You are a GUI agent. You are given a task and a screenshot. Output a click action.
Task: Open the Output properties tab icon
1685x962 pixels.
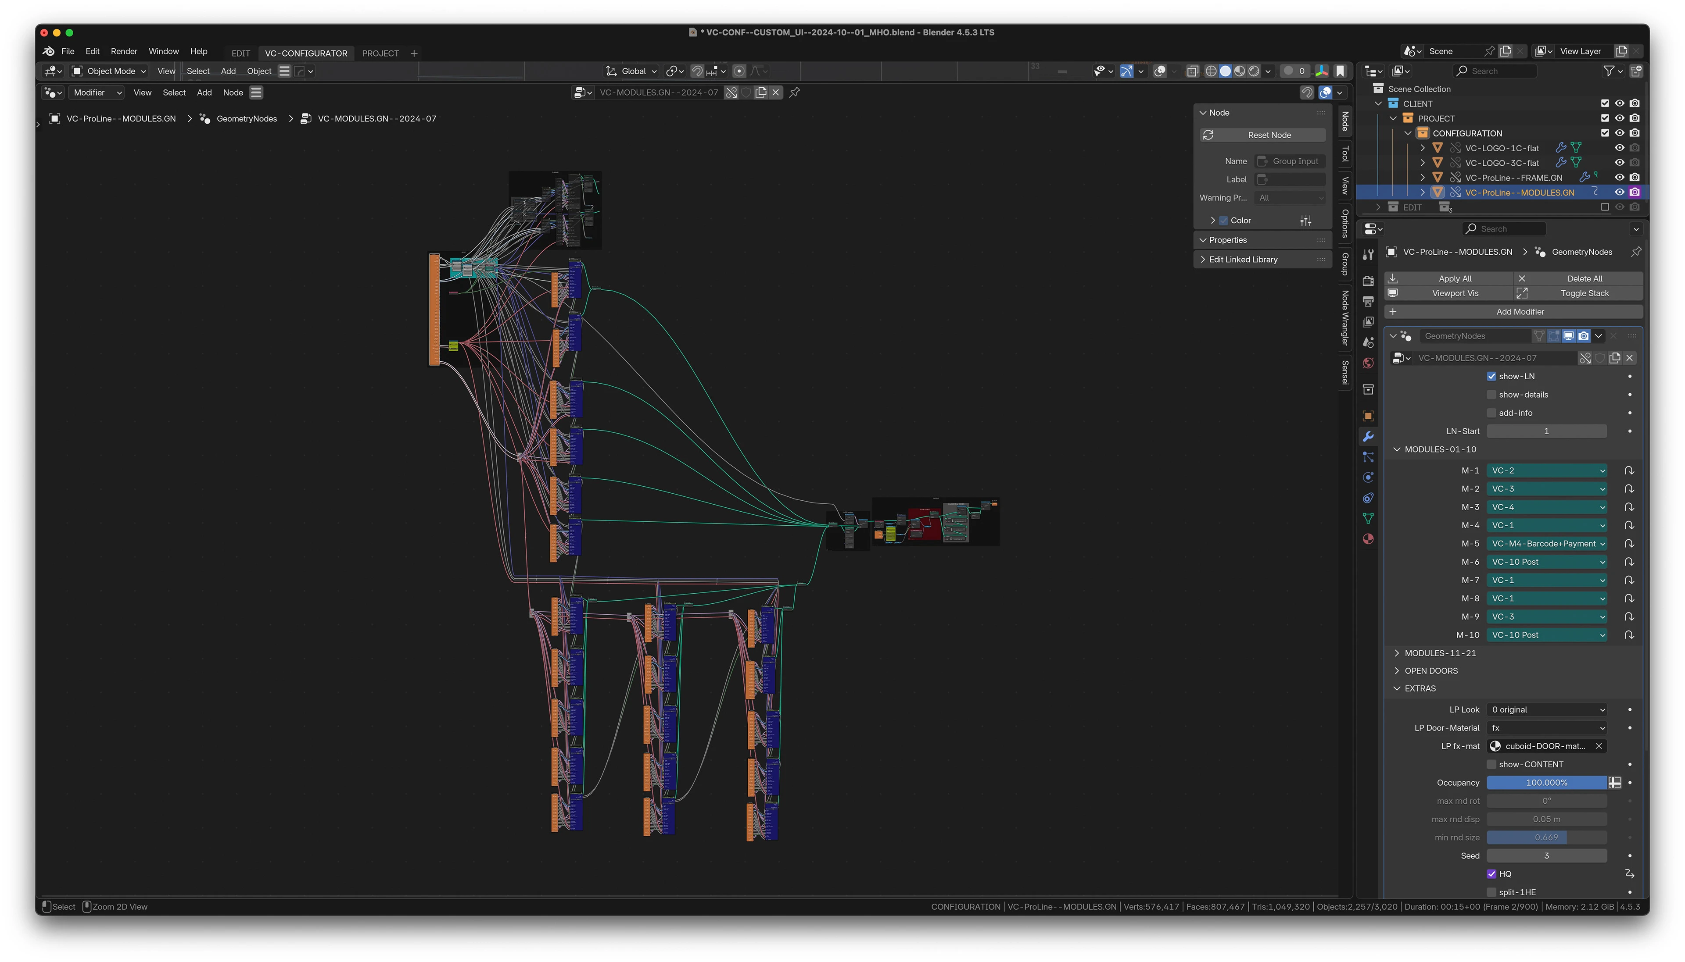pyautogui.click(x=1368, y=301)
